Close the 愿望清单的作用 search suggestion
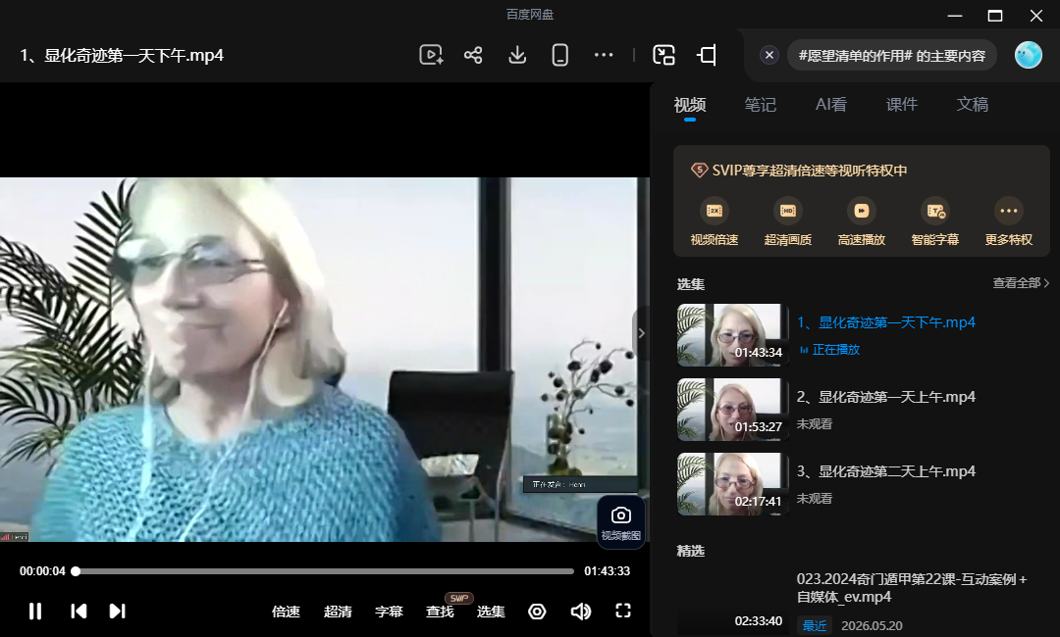The height and width of the screenshot is (637, 1060). pos(768,55)
